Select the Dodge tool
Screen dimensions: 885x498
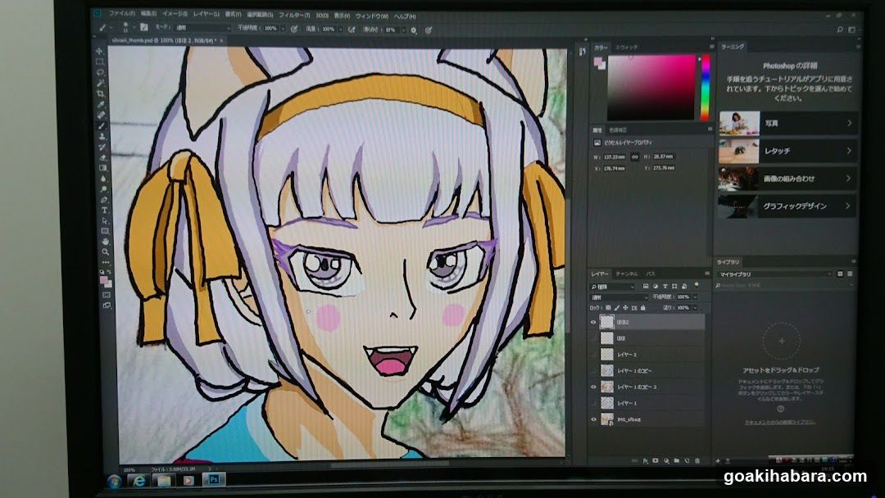point(104,189)
